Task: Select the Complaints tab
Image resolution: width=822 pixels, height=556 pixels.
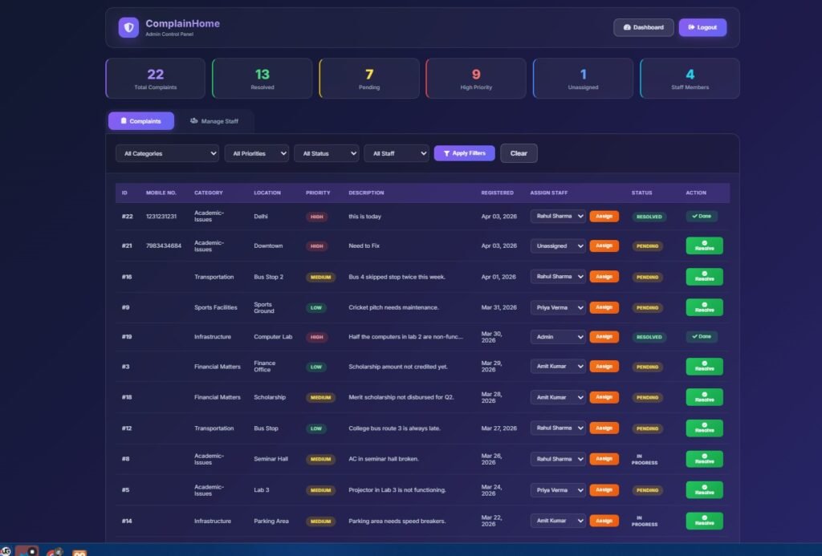Action: 141,121
